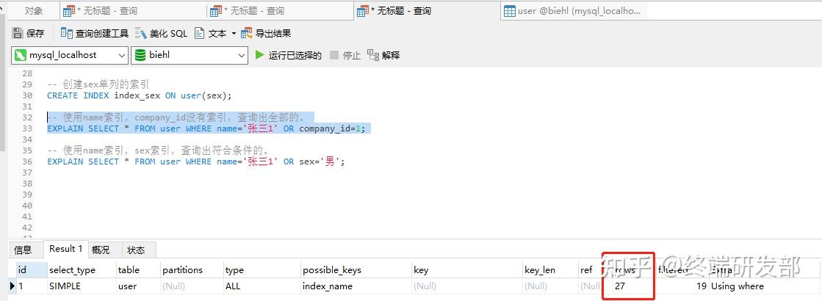Screen dimensions: 822x301
Task: Click the table column header
Action: 138,269
